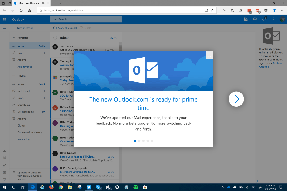Collapse the Favorites section
This screenshot has height=191, width=287.
[x=14, y=38]
